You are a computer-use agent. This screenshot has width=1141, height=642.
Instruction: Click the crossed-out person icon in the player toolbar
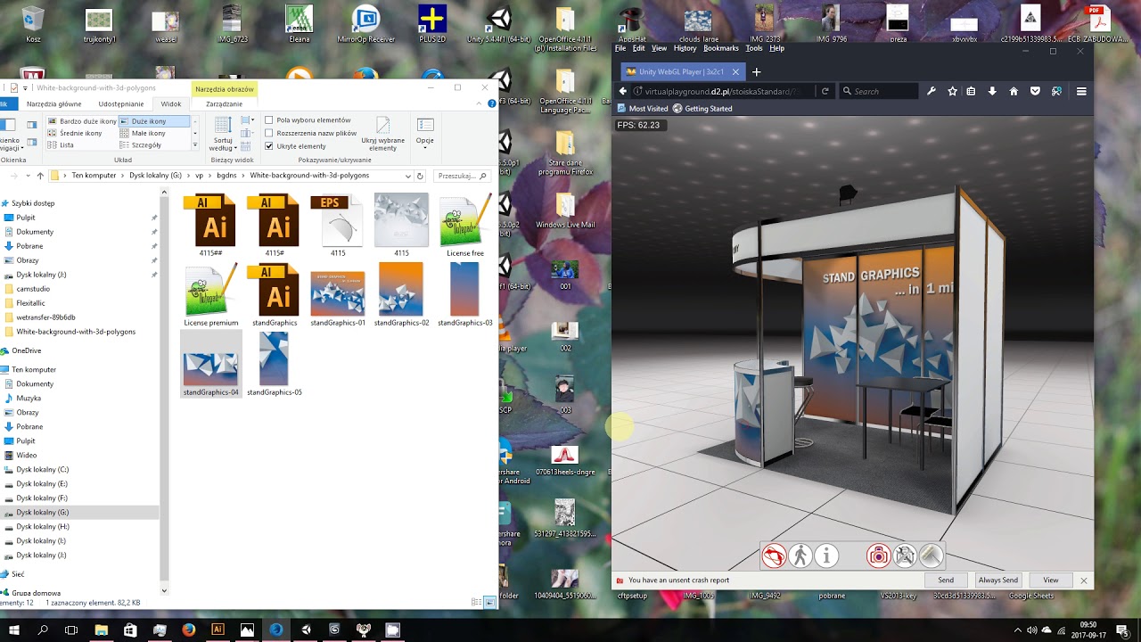tap(905, 556)
